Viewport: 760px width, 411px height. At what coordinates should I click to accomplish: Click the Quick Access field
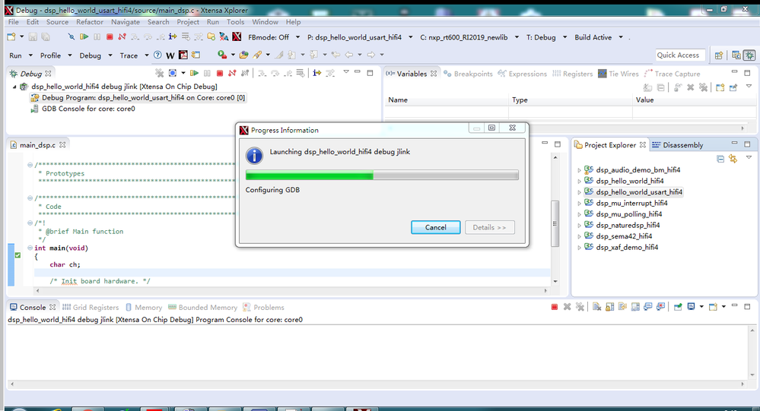click(681, 55)
